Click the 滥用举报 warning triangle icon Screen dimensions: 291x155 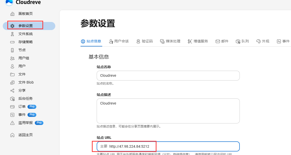click(x=12, y=123)
